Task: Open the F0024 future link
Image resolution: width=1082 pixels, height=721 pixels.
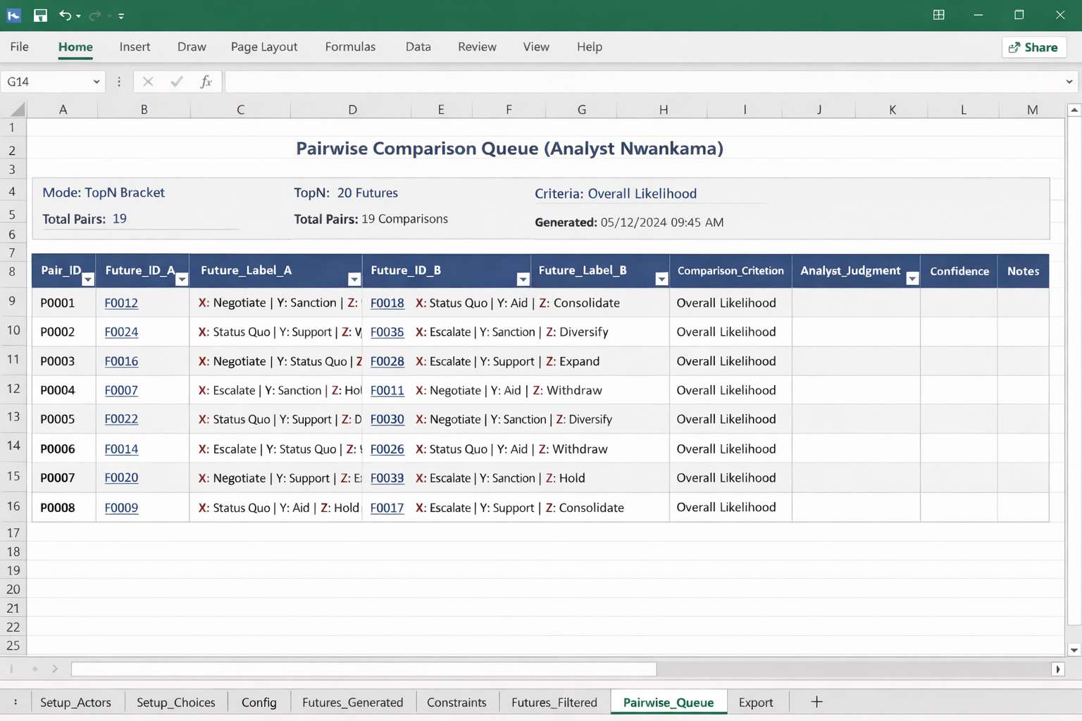Action: [121, 332]
